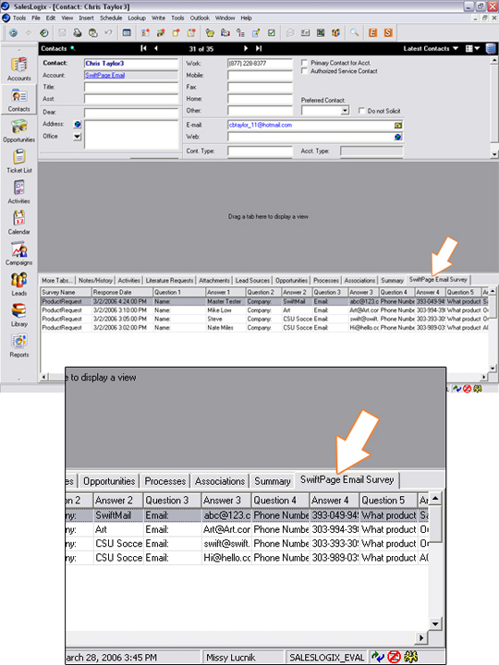Expand the Office address type dropdown
Viewport: 499px width, 665px height.
coord(77,136)
